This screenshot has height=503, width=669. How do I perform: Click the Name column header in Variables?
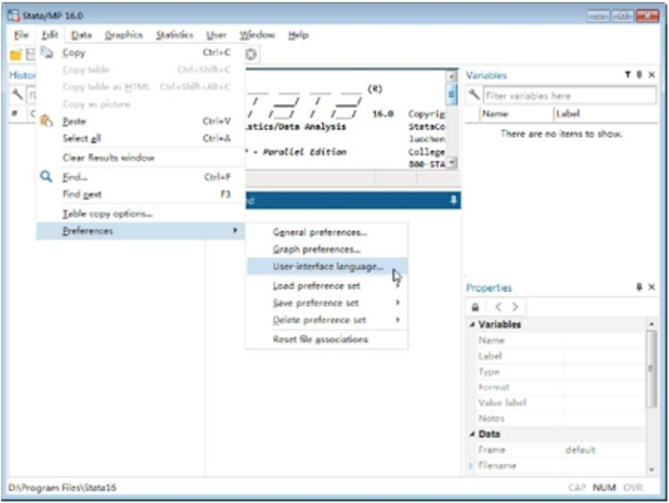pos(516,114)
